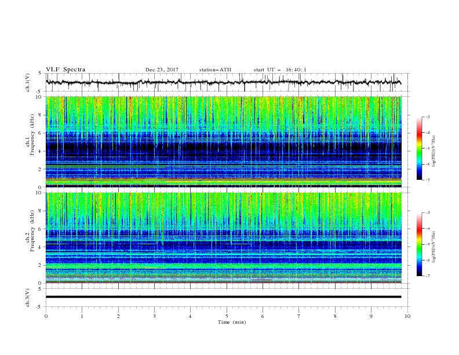Click the time axis tick label "7"
This screenshot has width=459, height=355.
pos(299,316)
